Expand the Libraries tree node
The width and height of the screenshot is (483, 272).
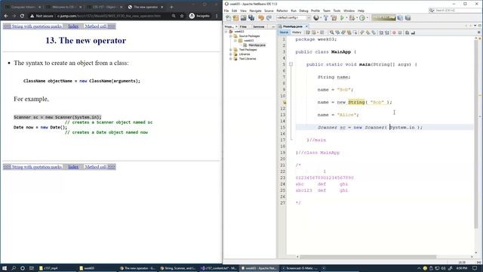pos(231,54)
